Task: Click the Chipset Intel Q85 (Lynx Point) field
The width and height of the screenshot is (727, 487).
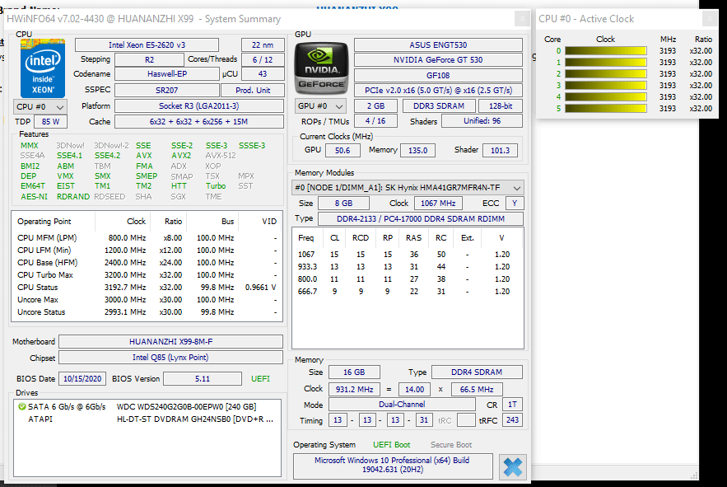Action: click(x=170, y=358)
